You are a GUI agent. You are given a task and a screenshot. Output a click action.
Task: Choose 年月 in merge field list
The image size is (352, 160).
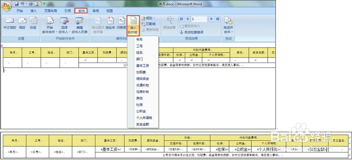(x=139, y=40)
